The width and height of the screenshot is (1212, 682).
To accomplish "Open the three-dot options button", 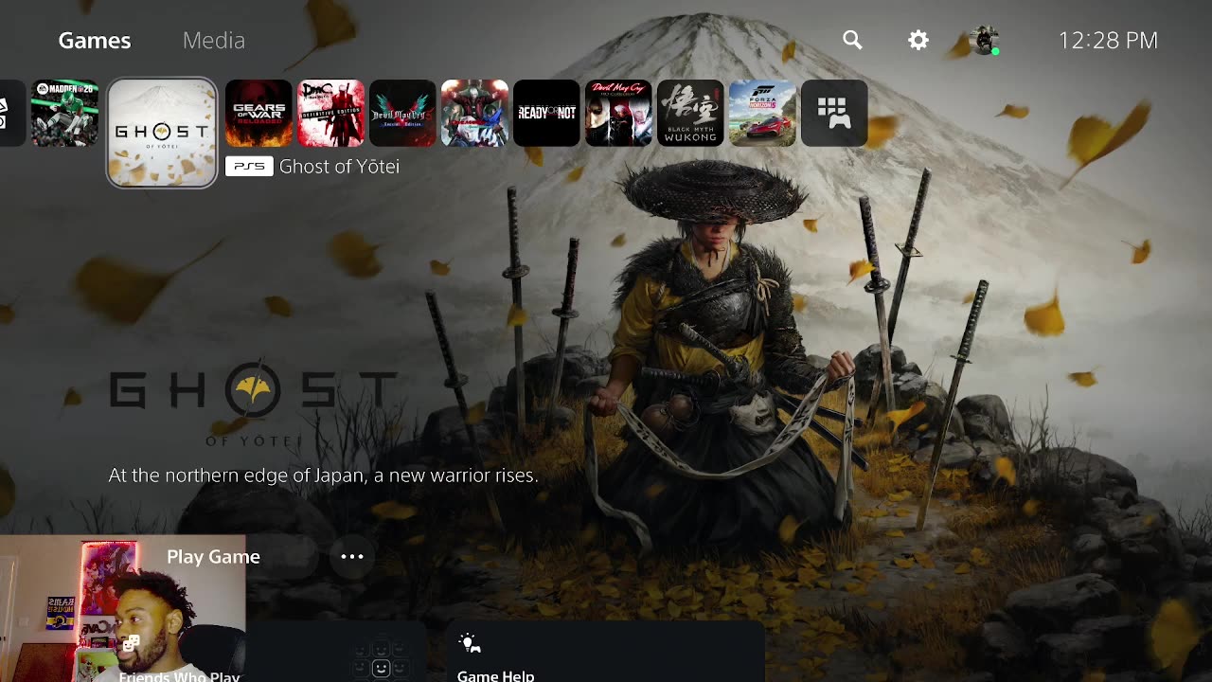I will point(352,557).
